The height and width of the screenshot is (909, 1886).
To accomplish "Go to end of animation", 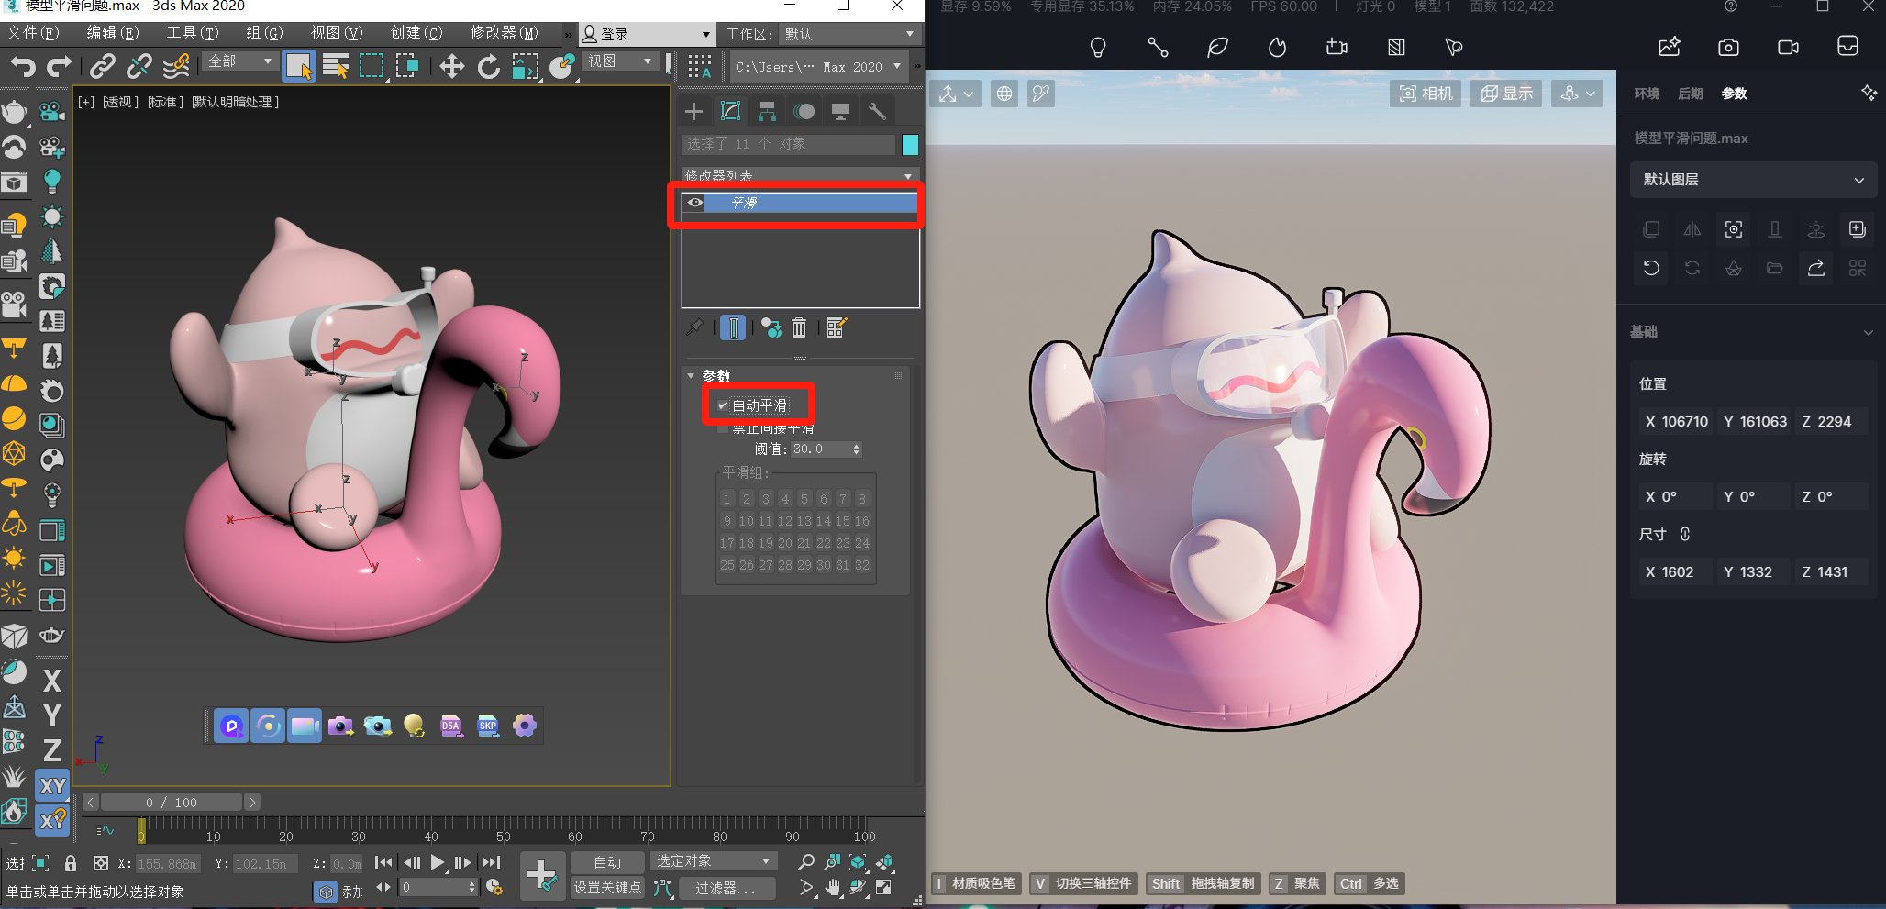I will coord(492,862).
